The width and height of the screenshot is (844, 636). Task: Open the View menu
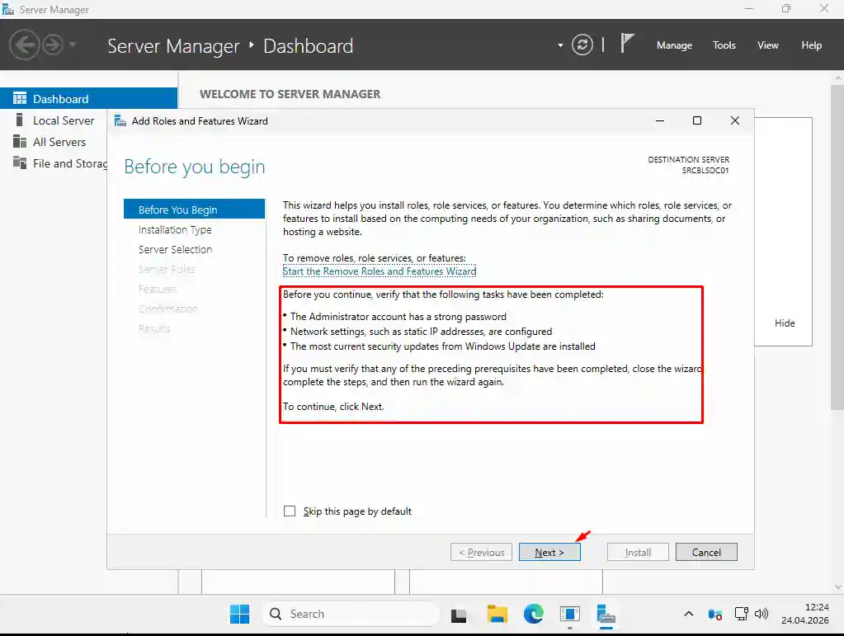tap(767, 45)
